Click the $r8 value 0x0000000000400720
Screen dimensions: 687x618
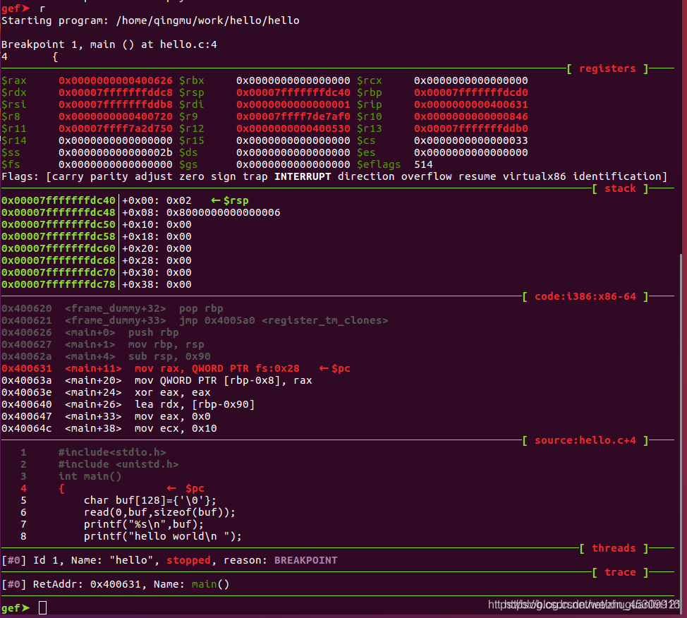point(116,116)
